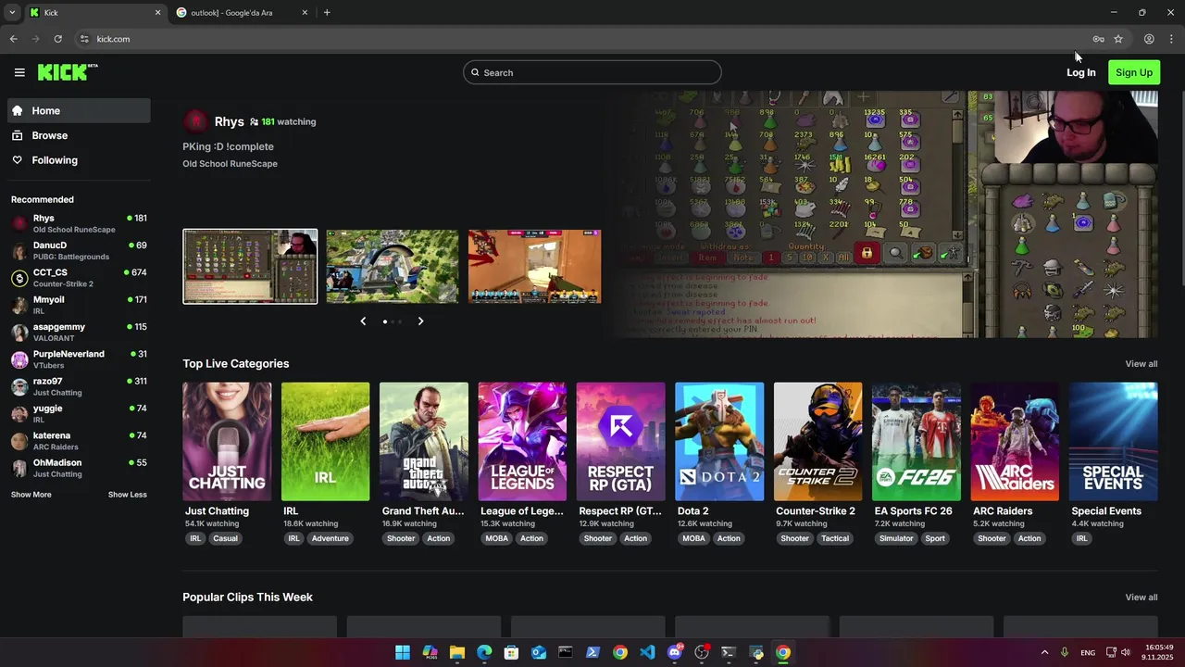This screenshot has height=667, width=1185.
Task: Open the hamburger menu icon
Action: (x=19, y=72)
